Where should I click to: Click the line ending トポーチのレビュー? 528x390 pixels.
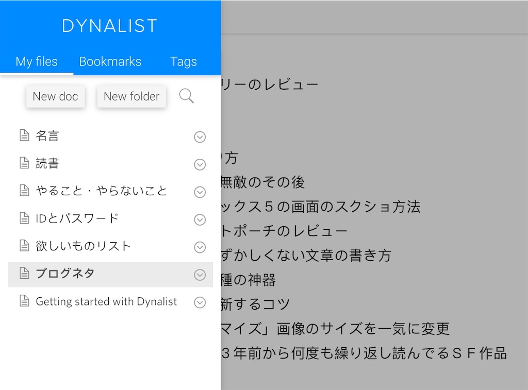pyautogui.click(x=284, y=231)
